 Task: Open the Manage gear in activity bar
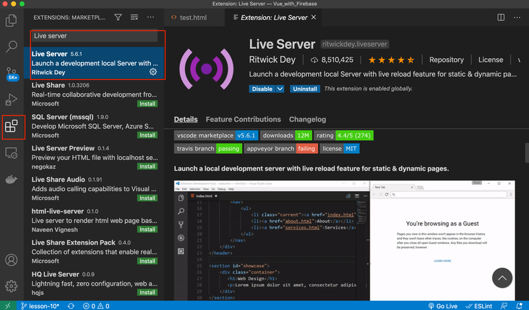(11, 286)
